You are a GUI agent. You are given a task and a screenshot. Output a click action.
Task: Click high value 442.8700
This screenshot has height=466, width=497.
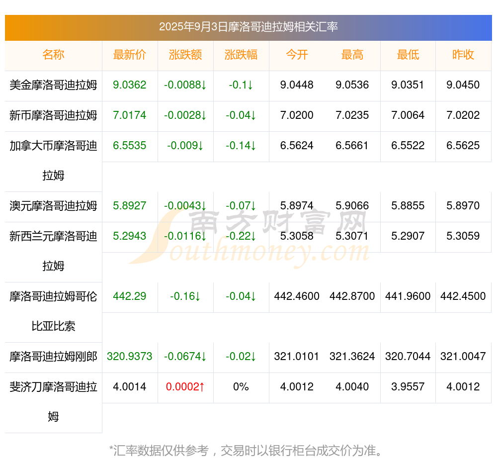click(x=352, y=296)
